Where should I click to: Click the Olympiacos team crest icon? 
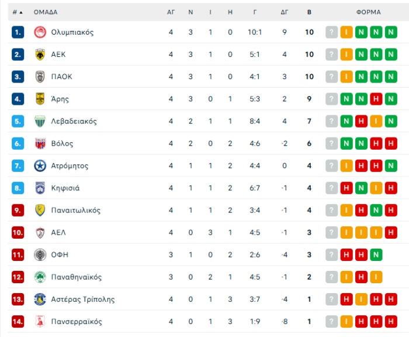[x=40, y=32]
